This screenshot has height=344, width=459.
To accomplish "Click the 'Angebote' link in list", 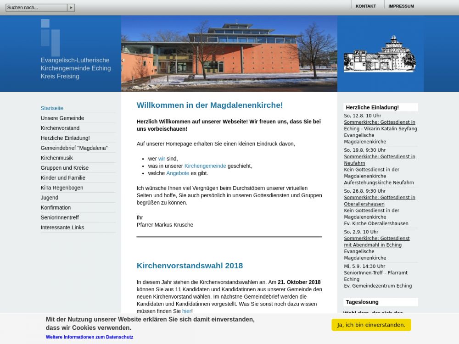I will point(178,173).
